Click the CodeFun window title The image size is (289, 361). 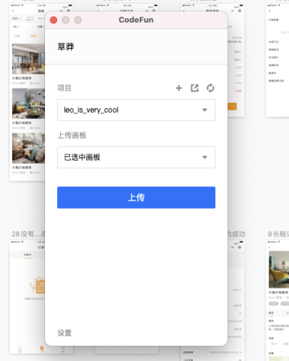click(x=136, y=20)
